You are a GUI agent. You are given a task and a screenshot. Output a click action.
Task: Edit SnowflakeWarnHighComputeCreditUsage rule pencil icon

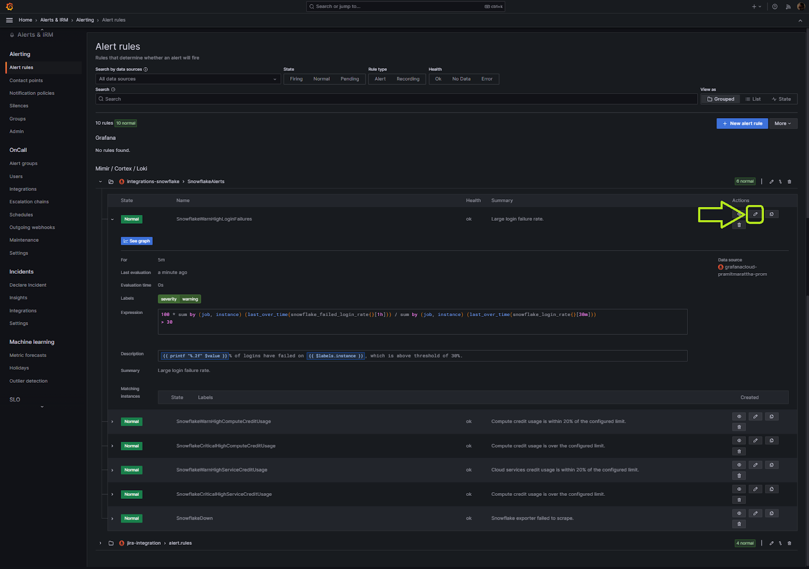755,417
